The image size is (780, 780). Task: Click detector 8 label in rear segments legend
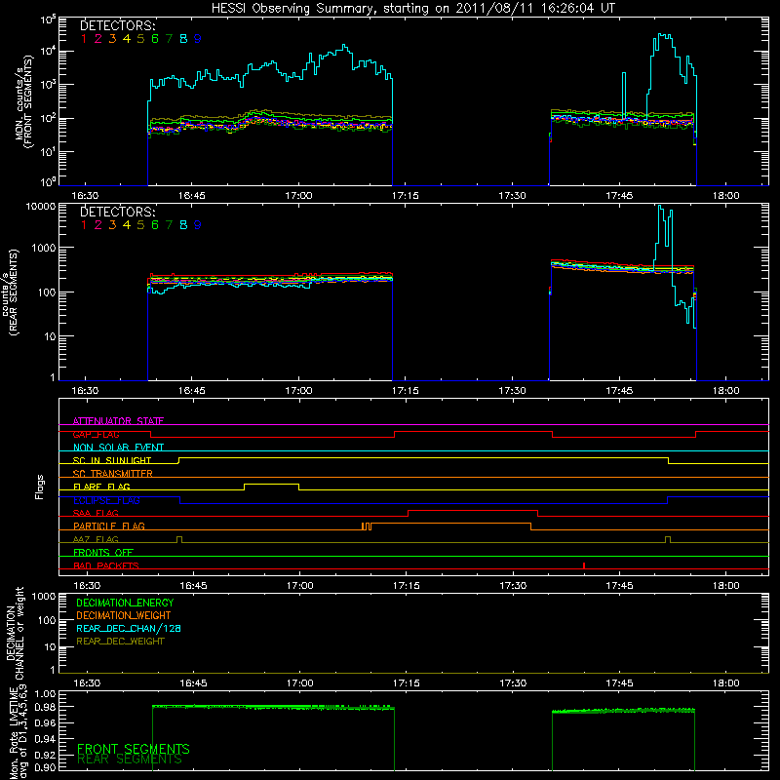[183, 225]
